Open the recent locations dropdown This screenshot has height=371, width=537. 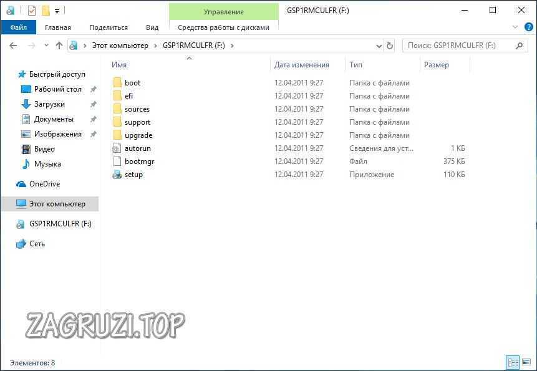coord(46,46)
